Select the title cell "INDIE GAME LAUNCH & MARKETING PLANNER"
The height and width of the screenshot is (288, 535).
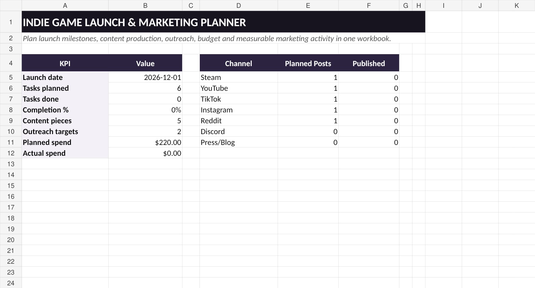tap(223, 22)
